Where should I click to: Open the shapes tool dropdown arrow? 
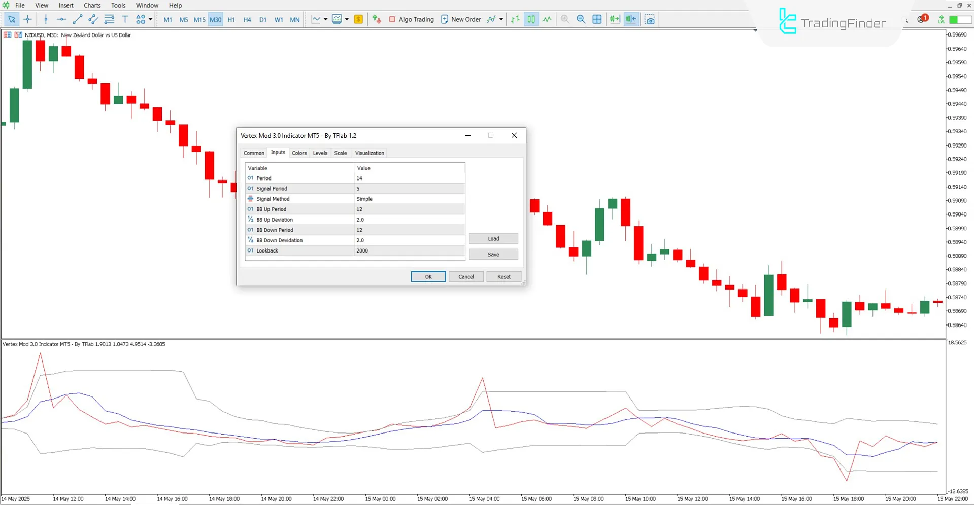coord(150,19)
